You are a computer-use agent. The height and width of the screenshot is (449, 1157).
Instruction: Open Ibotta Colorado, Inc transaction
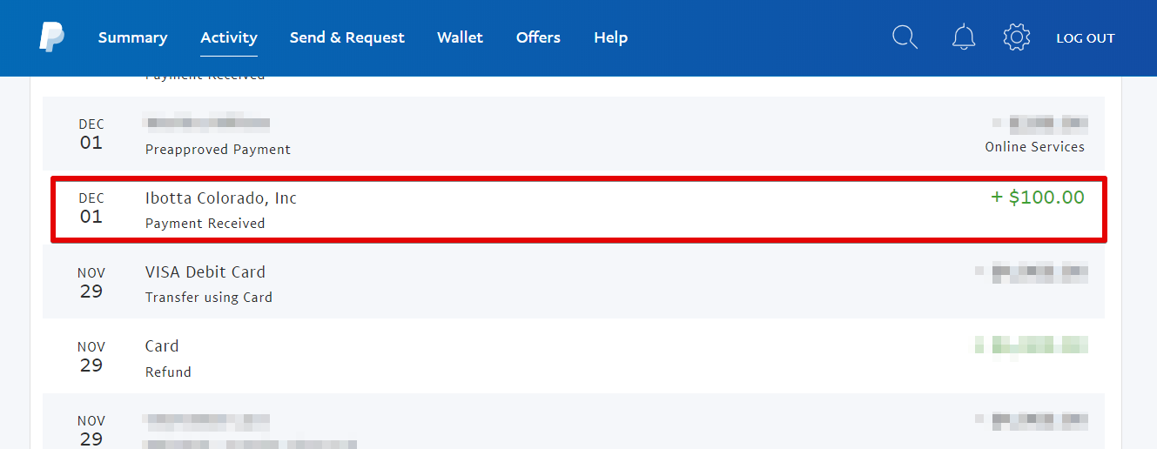(x=579, y=210)
